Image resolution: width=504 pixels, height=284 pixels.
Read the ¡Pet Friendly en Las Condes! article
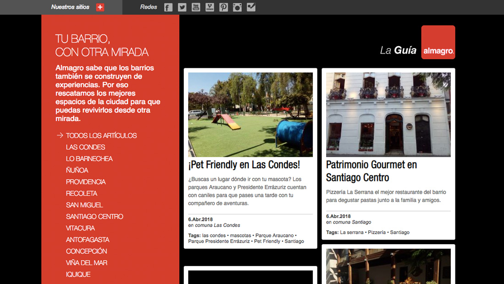click(244, 165)
